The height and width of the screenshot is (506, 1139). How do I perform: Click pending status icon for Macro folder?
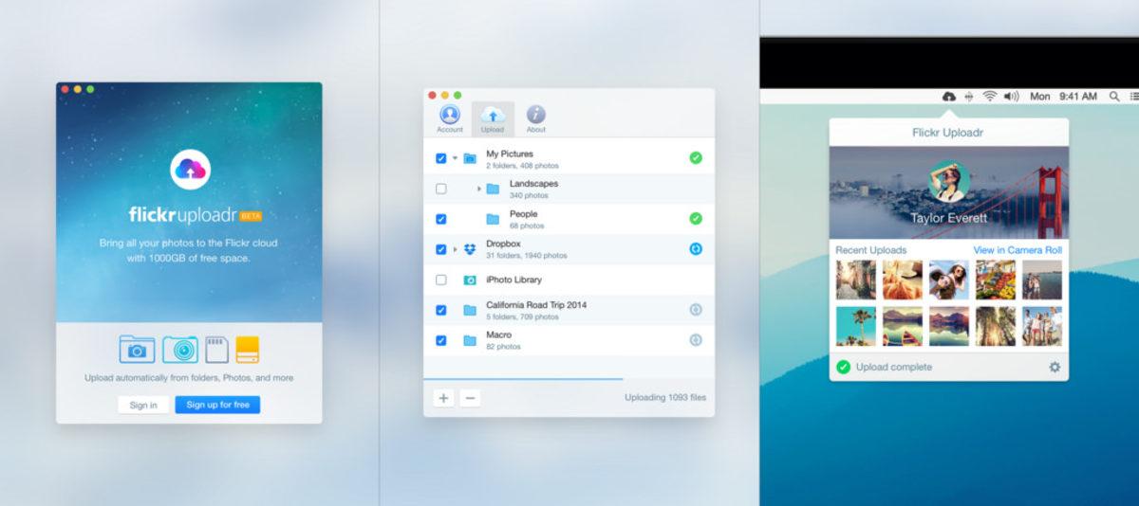696,340
